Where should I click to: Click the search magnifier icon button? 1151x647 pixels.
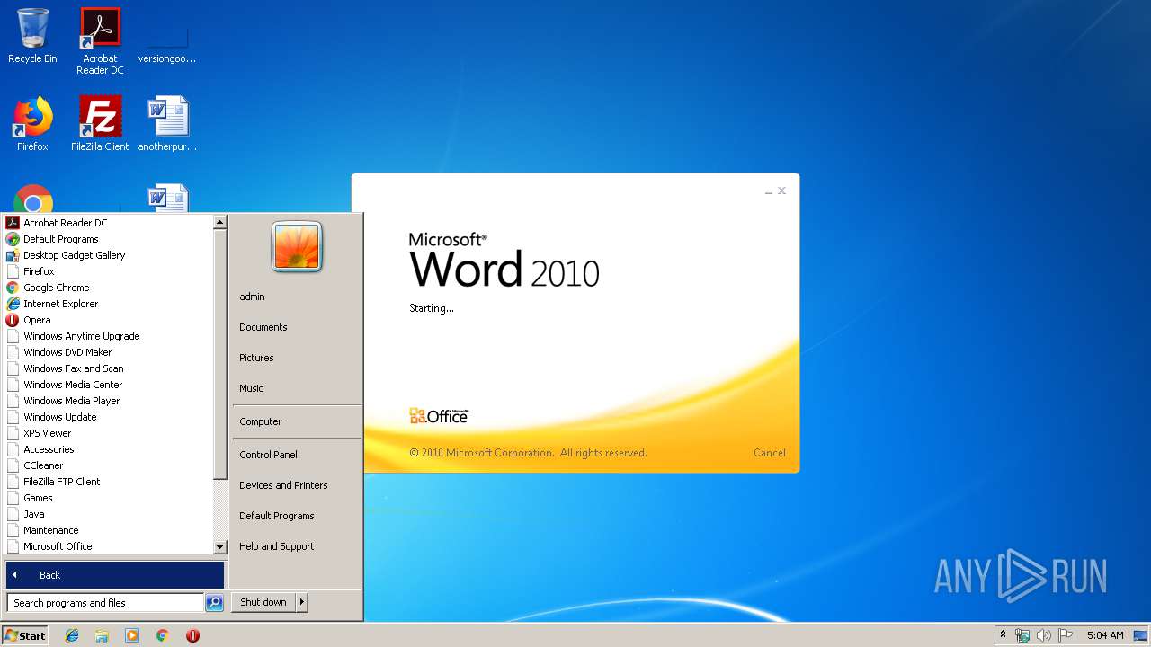[x=214, y=603]
